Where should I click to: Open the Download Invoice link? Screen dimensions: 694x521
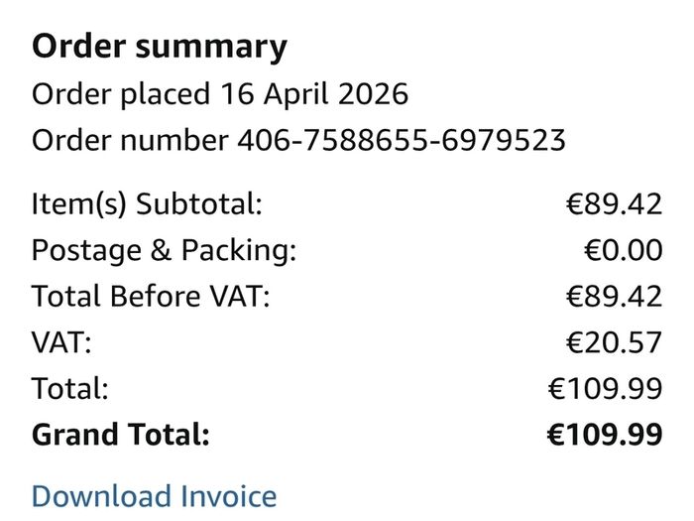[154, 496]
